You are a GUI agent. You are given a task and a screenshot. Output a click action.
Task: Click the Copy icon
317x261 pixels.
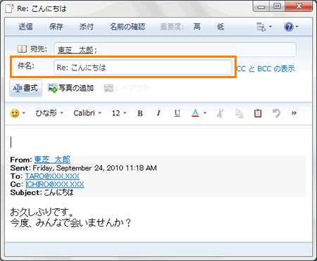pyautogui.click(x=240, y=113)
